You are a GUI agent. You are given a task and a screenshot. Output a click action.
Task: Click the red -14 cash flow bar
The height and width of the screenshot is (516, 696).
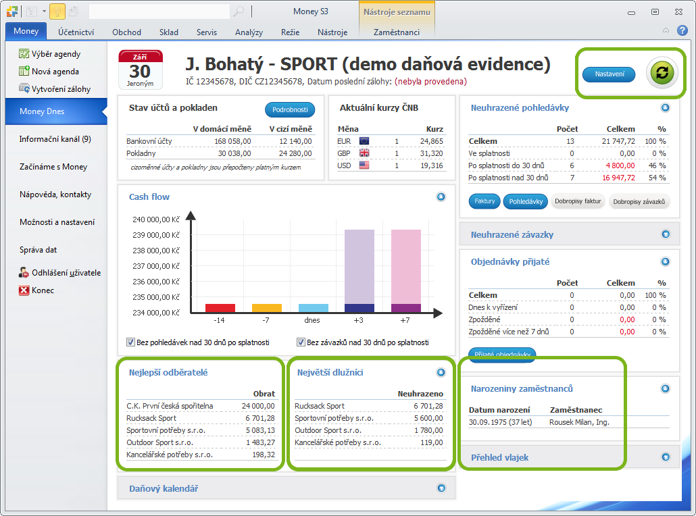click(220, 308)
